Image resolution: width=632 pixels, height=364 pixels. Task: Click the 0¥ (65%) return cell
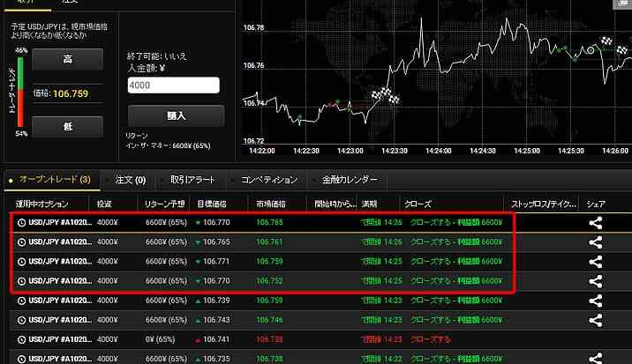(x=160, y=339)
